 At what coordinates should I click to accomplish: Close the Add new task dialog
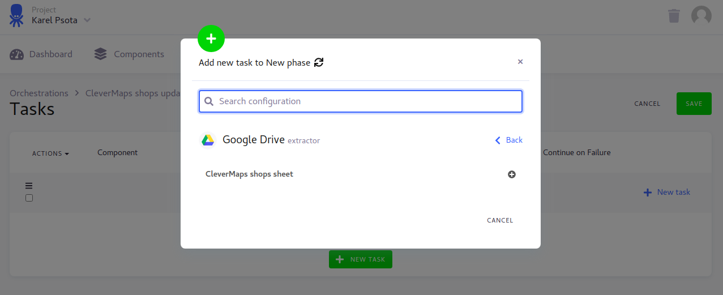(x=520, y=62)
